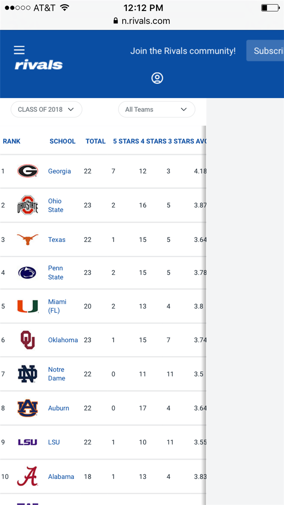Viewport: 284px width, 505px height.
Task: Tap the Oklahoma Sooners logo
Action: pos(28,340)
